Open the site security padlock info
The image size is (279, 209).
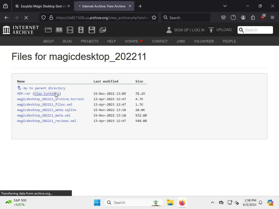coord(51,18)
